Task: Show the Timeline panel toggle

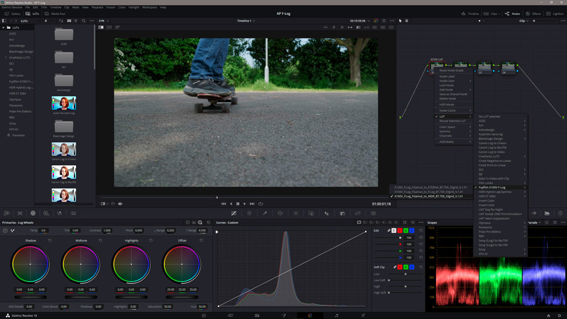Action: point(469,14)
